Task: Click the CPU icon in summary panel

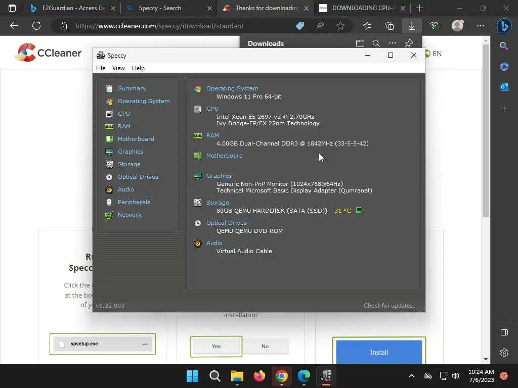Action: 198,109
